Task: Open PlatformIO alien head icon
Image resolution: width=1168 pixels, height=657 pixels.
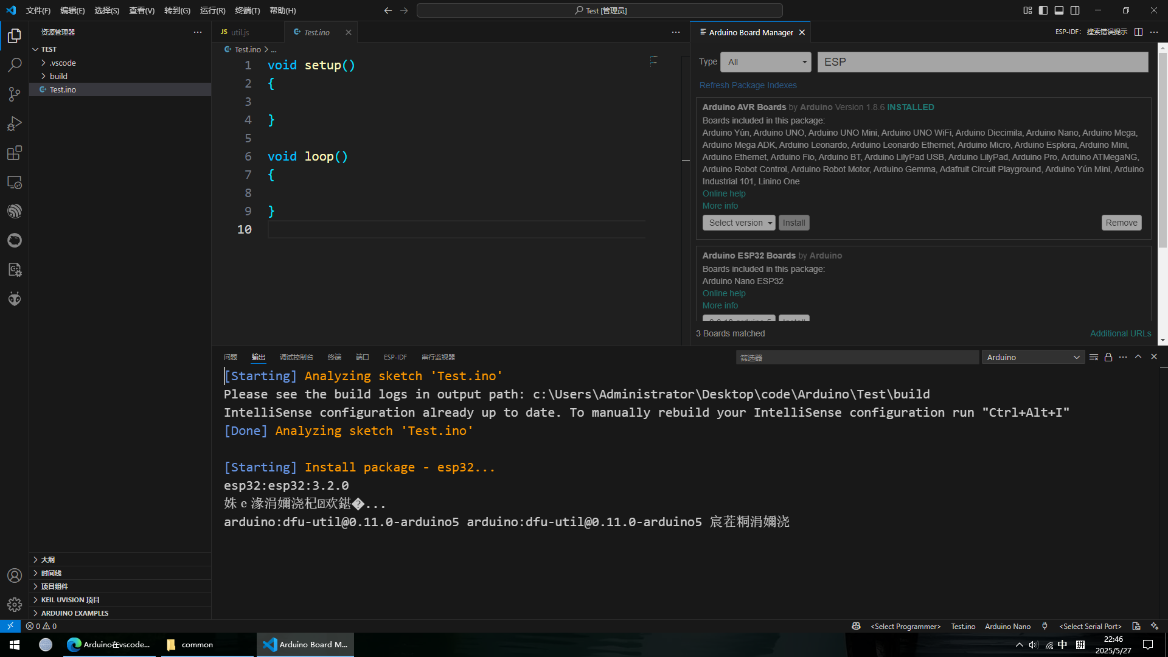Action: click(x=15, y=299)
